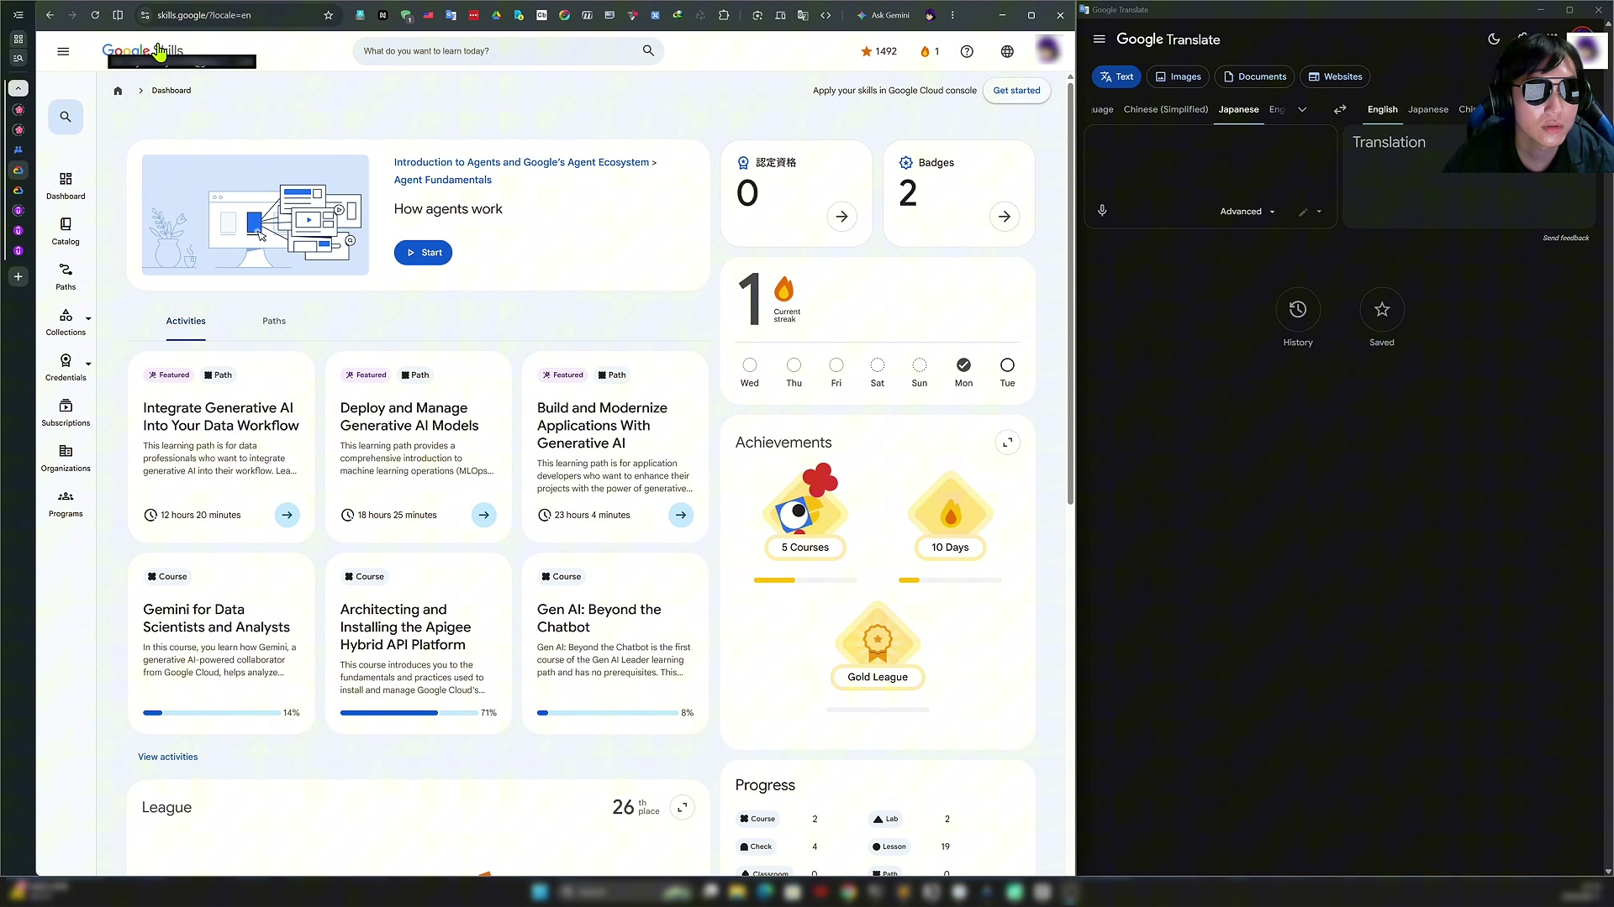
Task: Select the Websites mode in Translate
Action: click(1335, 76)
